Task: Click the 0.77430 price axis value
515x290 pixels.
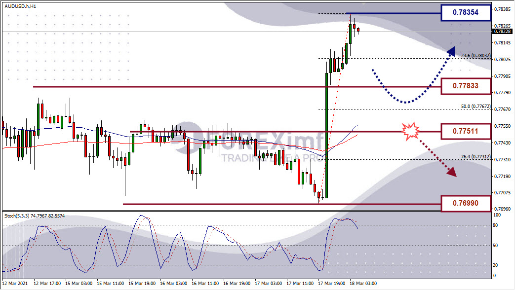Action: (503, 143)
